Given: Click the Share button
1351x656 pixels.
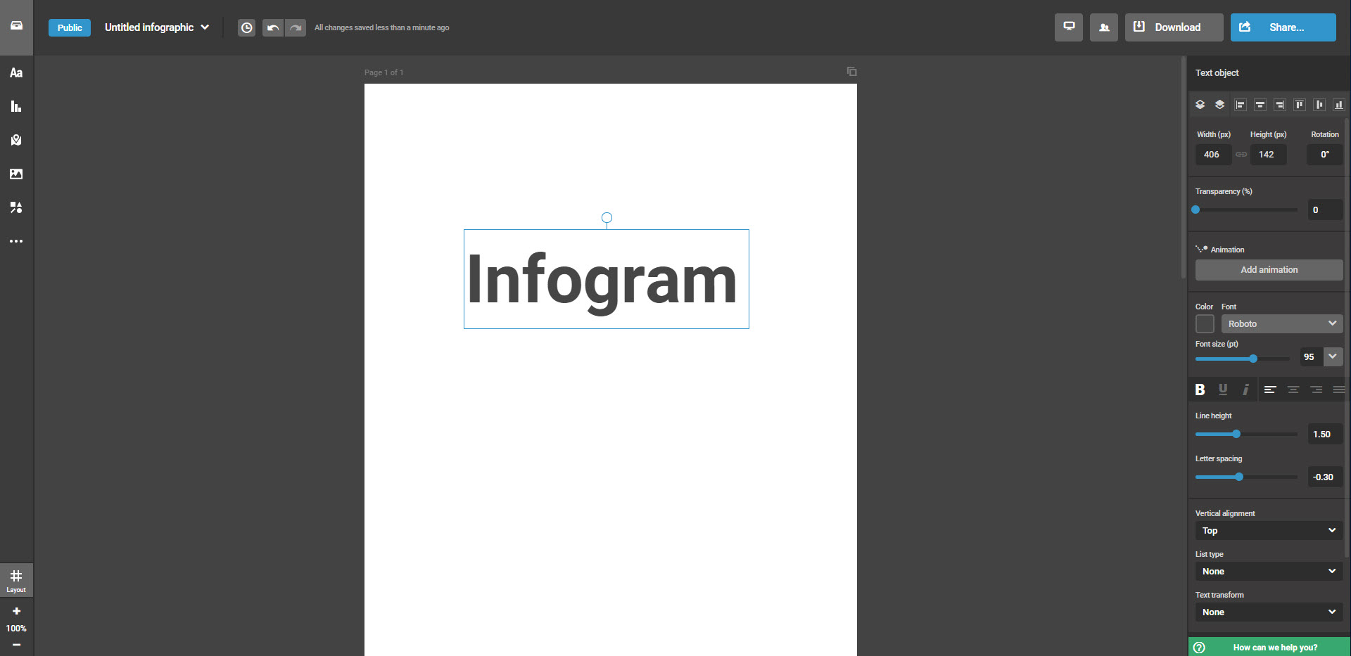Looking at the screenshot, I should click(1283, 27).
